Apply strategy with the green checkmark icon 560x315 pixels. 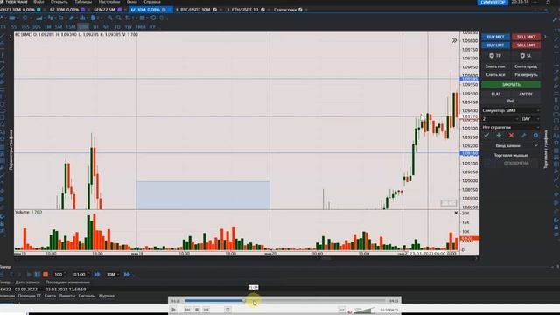point(486,136)
